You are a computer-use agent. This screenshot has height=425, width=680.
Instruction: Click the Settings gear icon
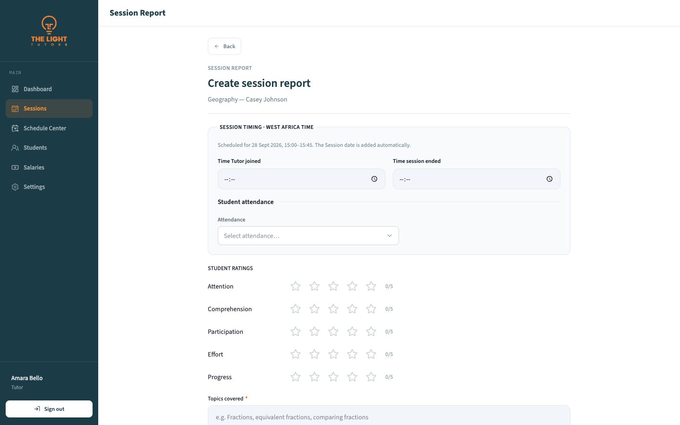click(x=15, y=187)
